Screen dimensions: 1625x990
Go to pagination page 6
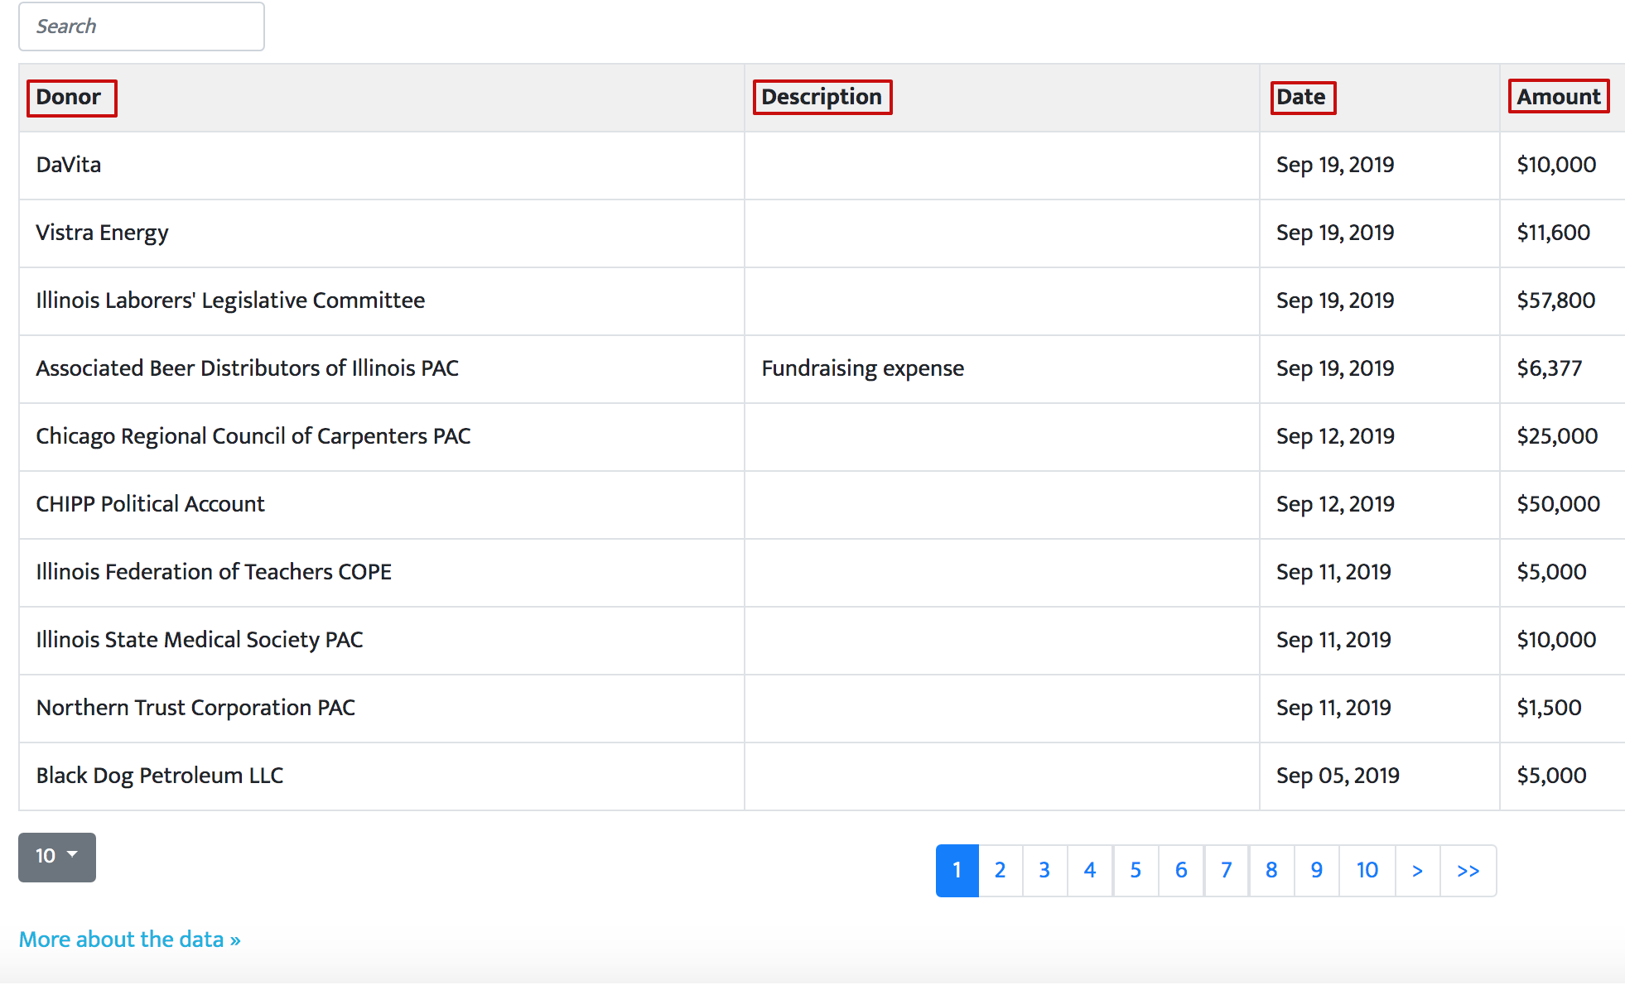tap(1182, 870)
